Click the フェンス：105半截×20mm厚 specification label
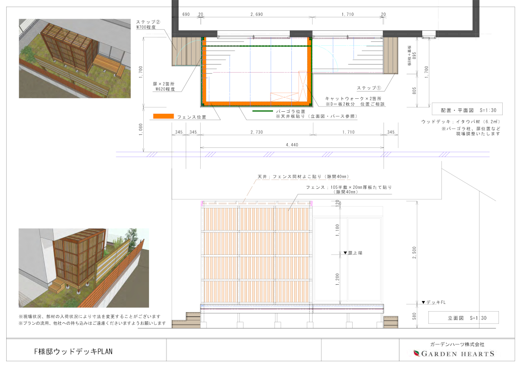The height and width of the screenshot is (368, 521). (x=347, y=187)
